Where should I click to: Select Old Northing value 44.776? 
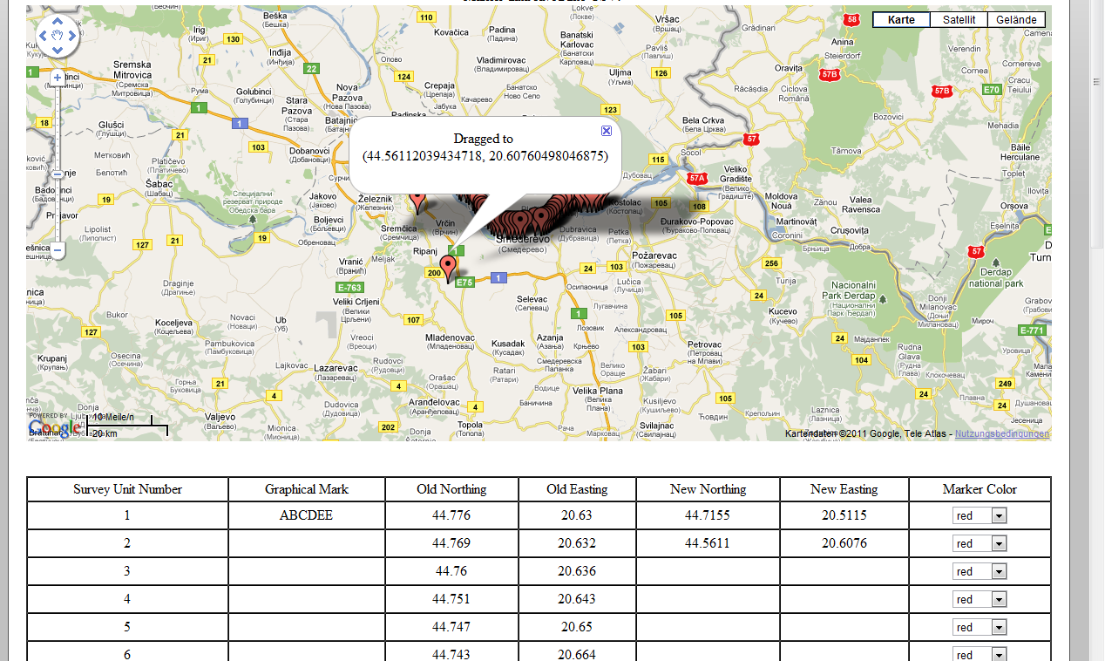[x=451, y=515]
